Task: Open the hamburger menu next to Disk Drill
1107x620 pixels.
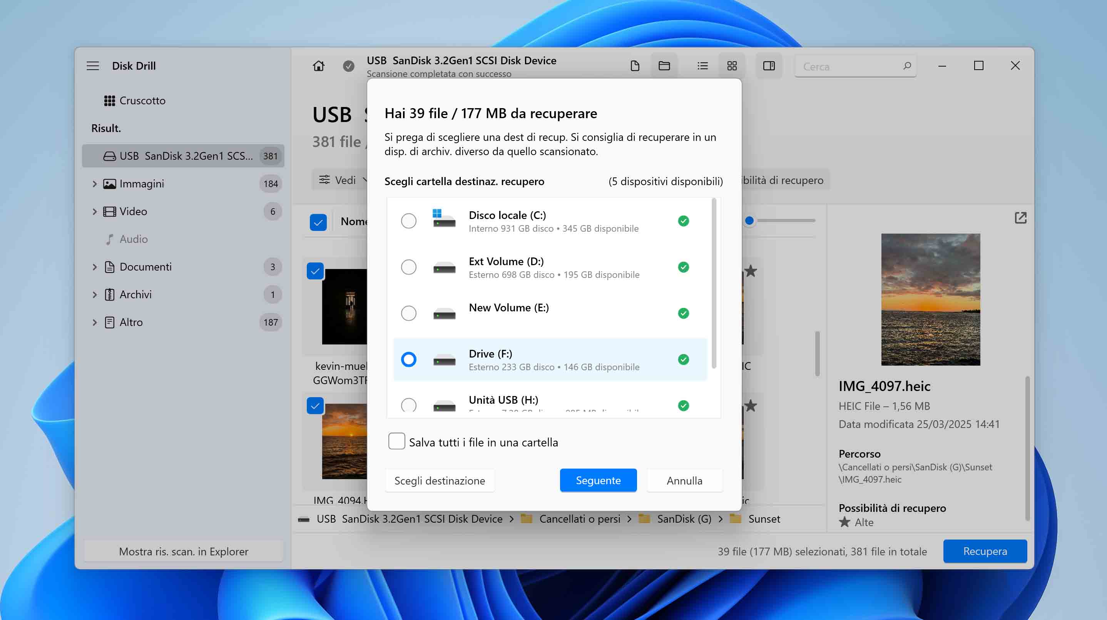Action: click(93, 66)
